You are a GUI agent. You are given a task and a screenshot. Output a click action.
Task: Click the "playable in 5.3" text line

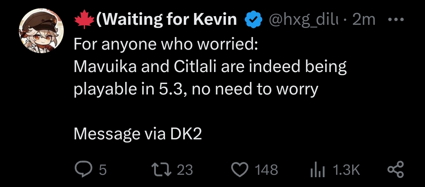(196, 89)
